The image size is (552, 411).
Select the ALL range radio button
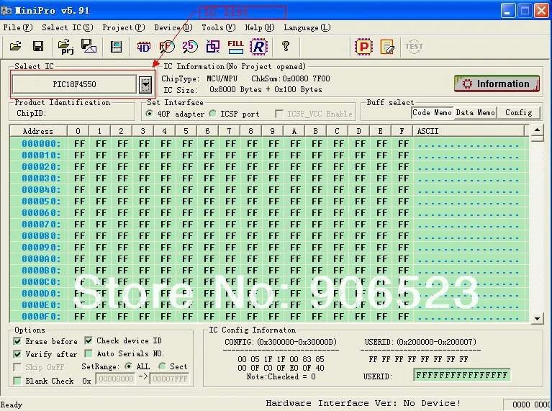point(129,366)
